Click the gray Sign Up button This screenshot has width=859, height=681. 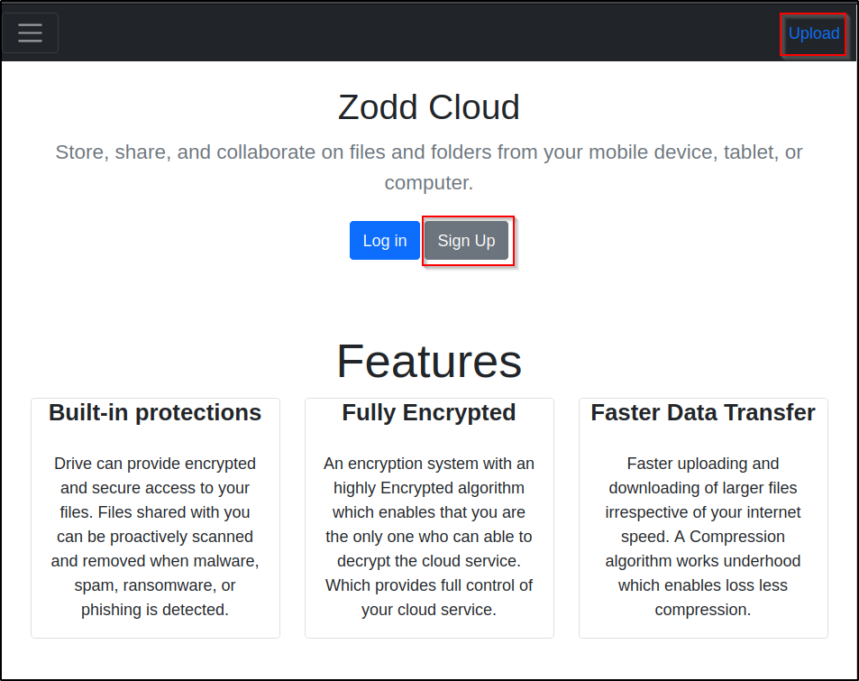[466, 241]
